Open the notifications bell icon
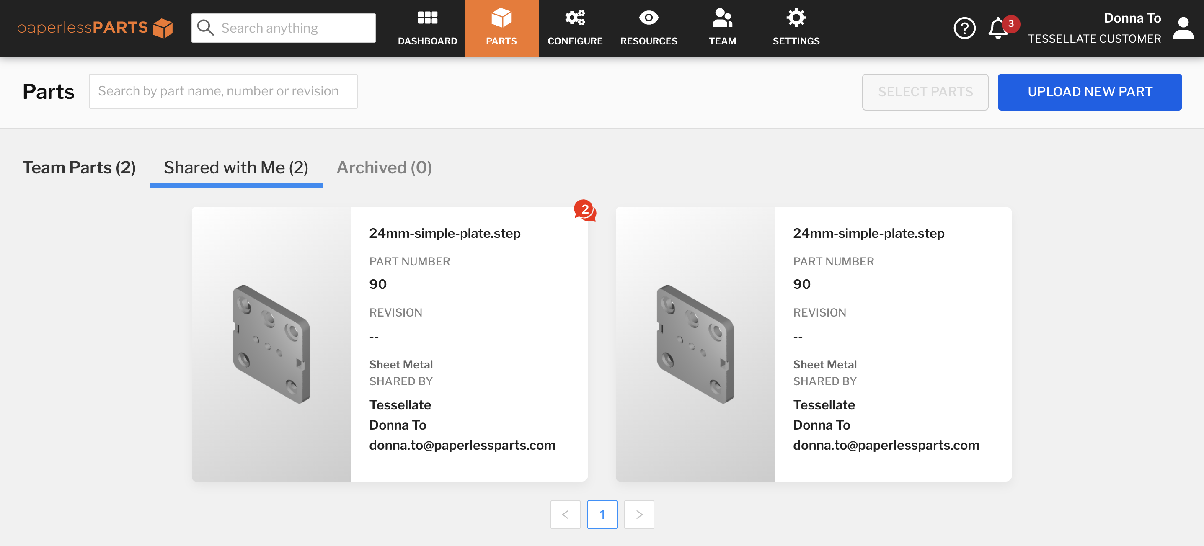 [x=998, y=28]
